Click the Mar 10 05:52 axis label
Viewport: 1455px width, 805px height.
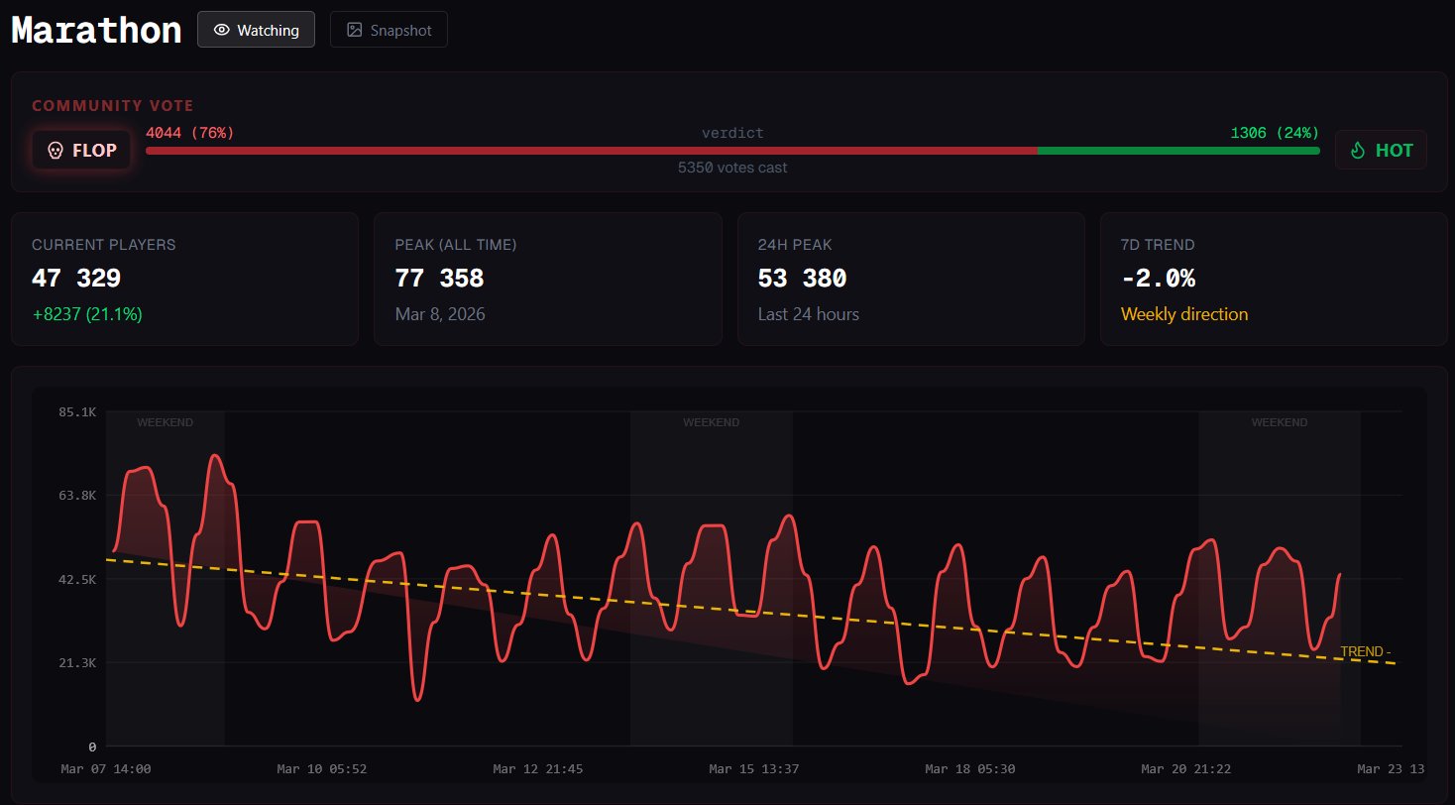(322, 769)
